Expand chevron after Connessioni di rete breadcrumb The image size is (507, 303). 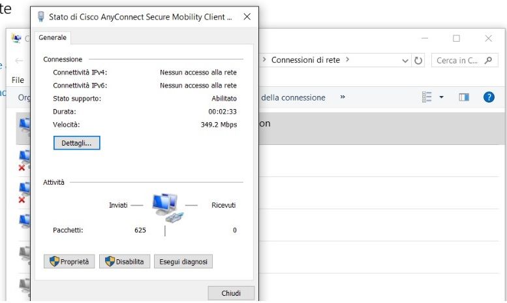click(348, 59)
